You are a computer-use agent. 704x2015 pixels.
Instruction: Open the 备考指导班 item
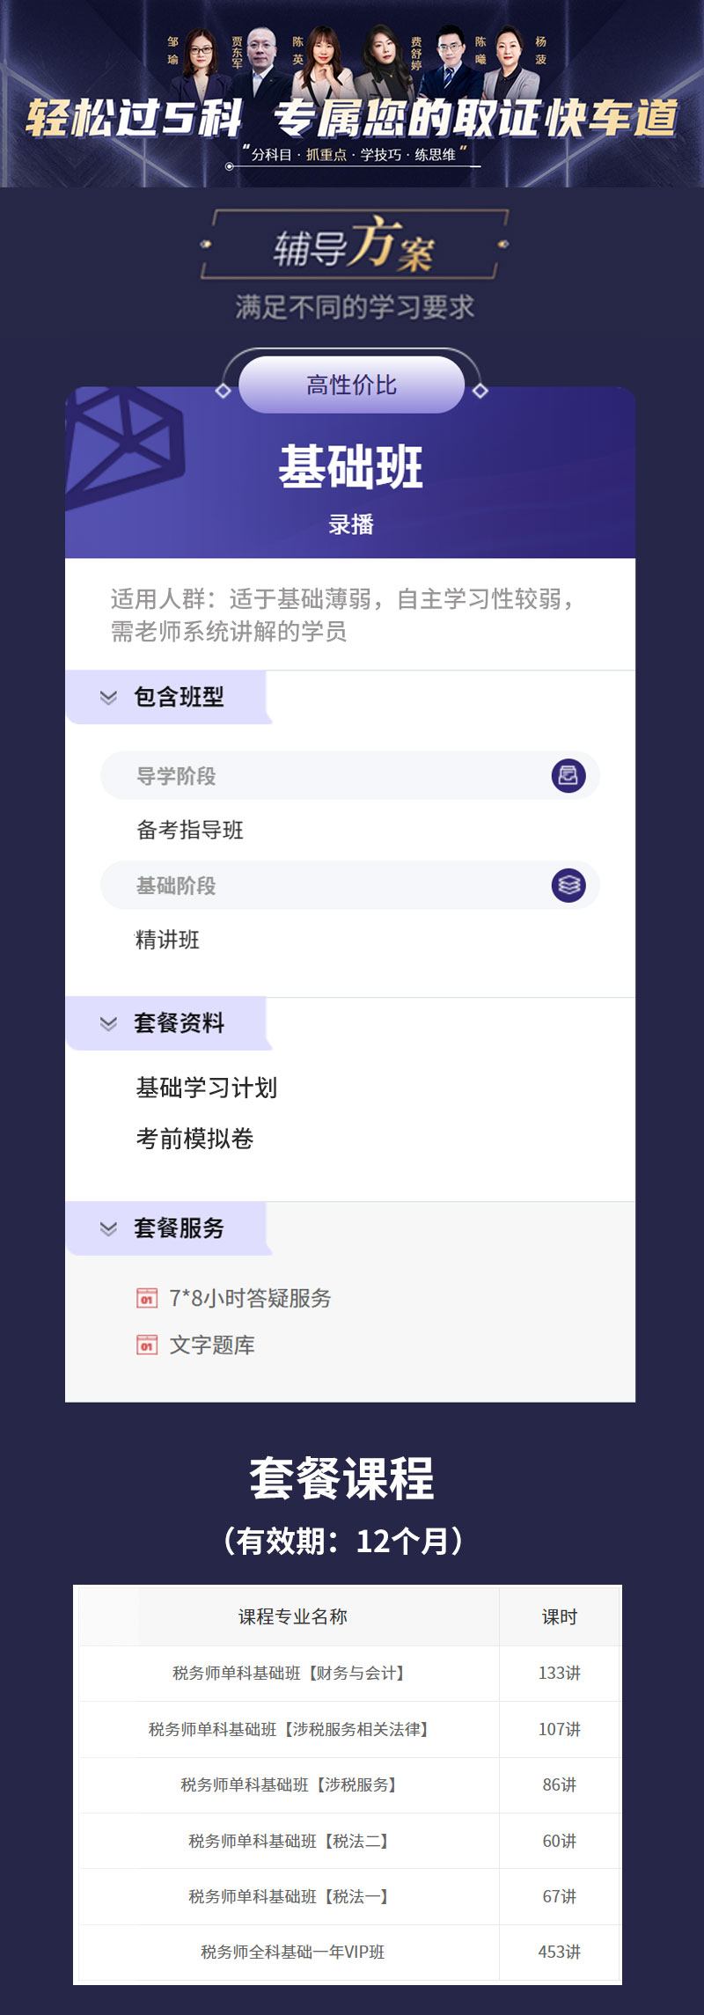coord(190,830)
